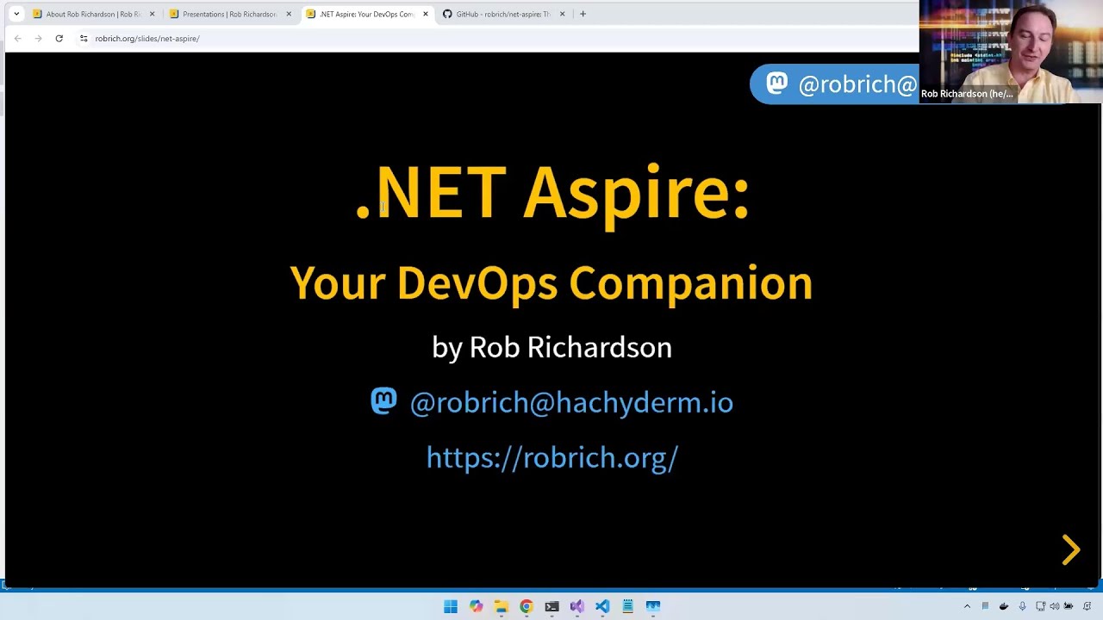Image resolution: width=1103 pixels, height=620 pixels.
Task: Click the network tray icon
Action: click(x=1041, y=606)
